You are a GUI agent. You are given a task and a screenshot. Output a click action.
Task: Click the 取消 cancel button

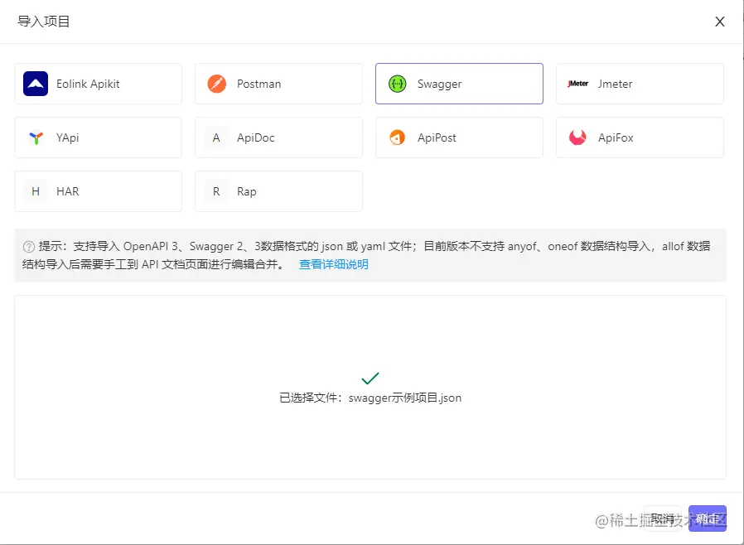[x=662, y=518]
